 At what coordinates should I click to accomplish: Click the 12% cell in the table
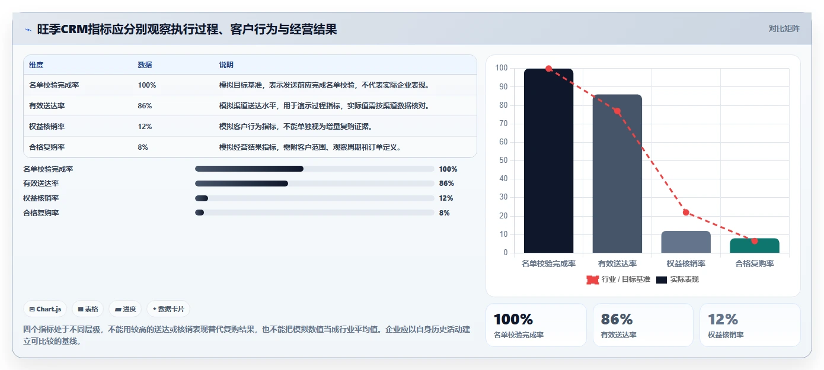pos(145,127)
